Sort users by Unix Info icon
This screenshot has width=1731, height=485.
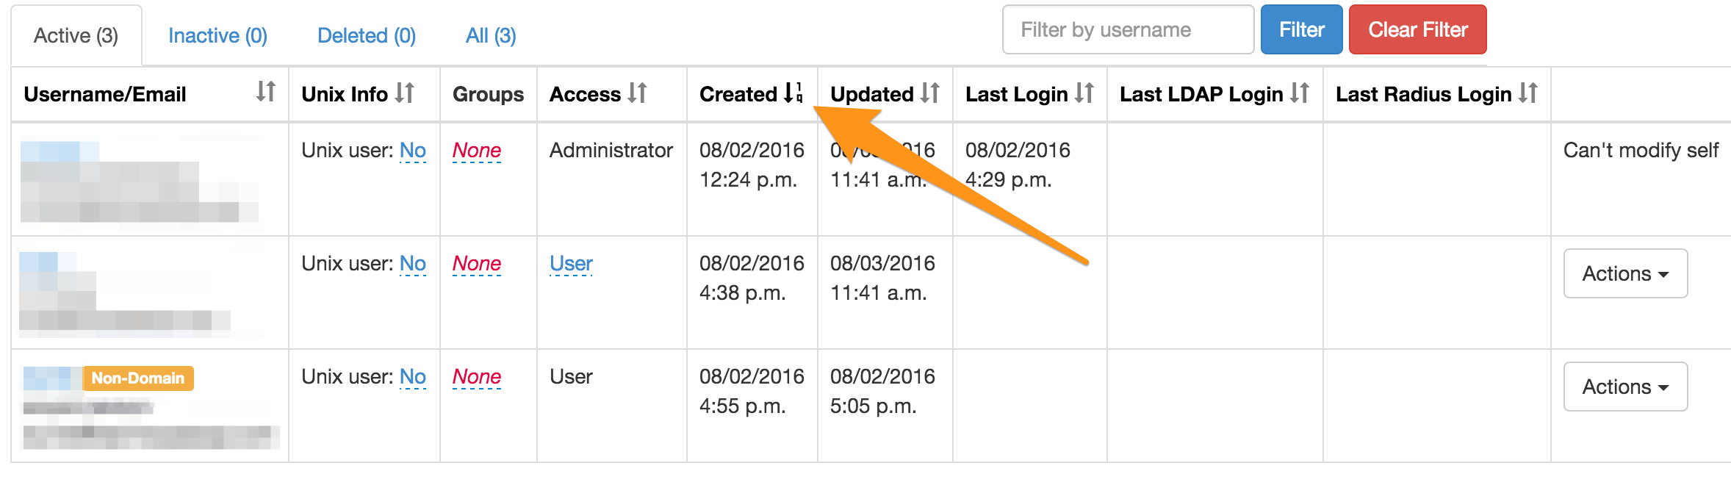[405, 93]
